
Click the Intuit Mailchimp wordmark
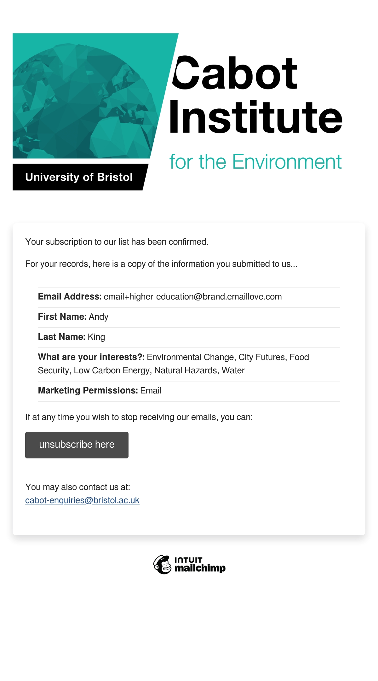click(200, 565)
